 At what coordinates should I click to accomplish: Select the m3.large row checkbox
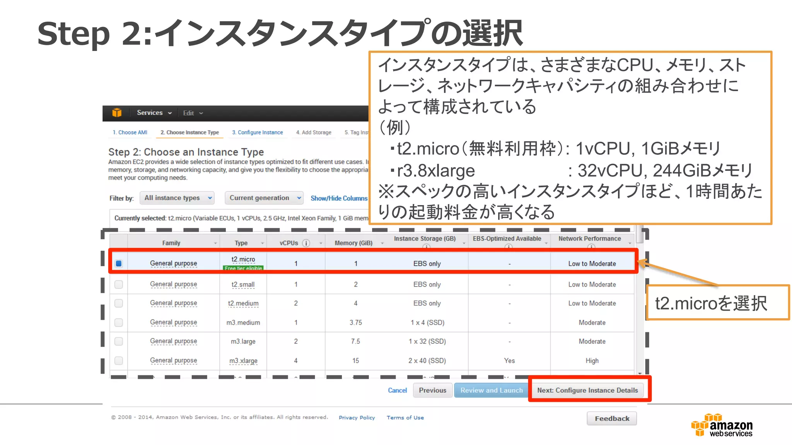[x=119, y=341]
